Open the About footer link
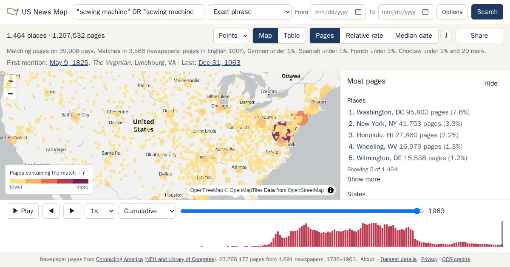The width and height of the screenshot is (510, 267). [367, 259]
